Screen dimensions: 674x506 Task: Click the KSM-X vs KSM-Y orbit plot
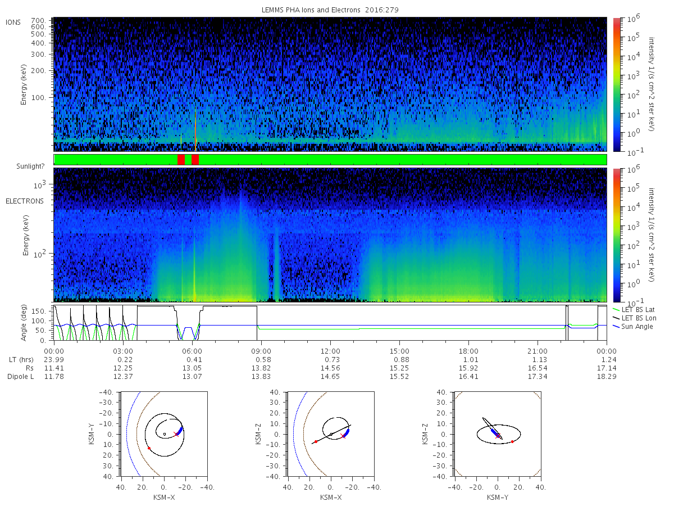click(x=163, y=434)
